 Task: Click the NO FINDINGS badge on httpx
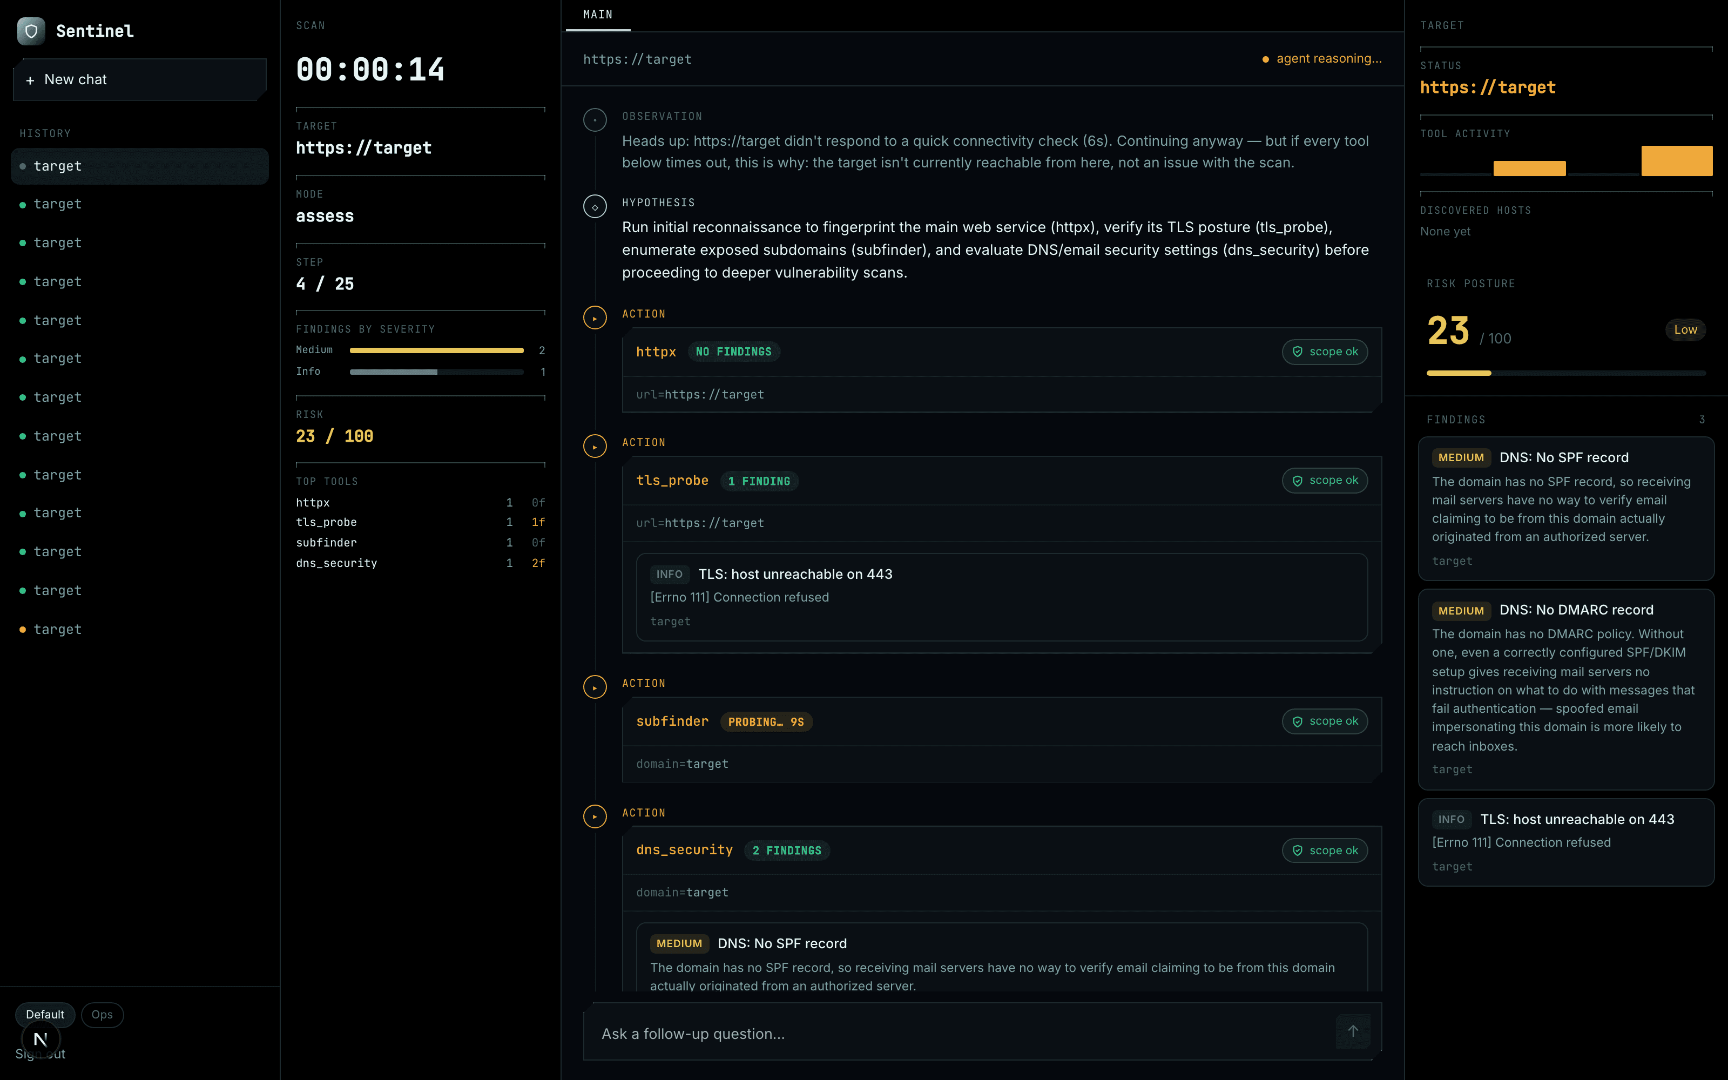click(733, 352)
